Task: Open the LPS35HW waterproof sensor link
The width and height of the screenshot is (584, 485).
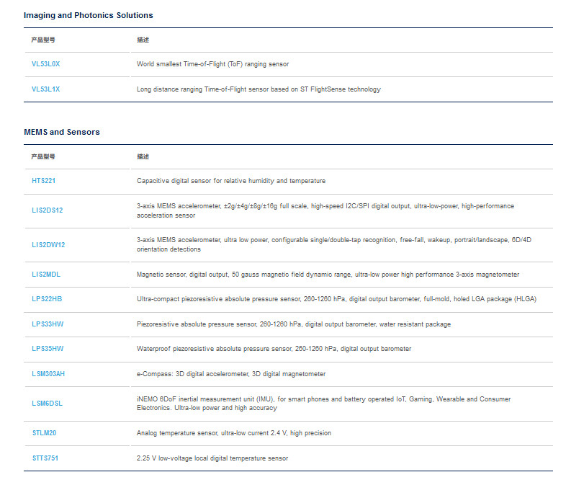Action: pyautogui.click(x=48, y=349)
